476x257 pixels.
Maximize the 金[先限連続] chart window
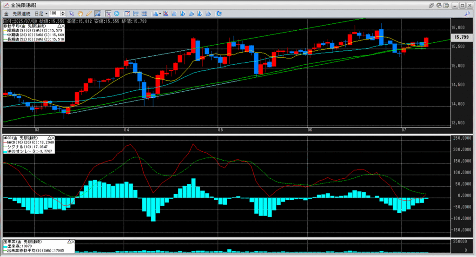tap(463, 5)
